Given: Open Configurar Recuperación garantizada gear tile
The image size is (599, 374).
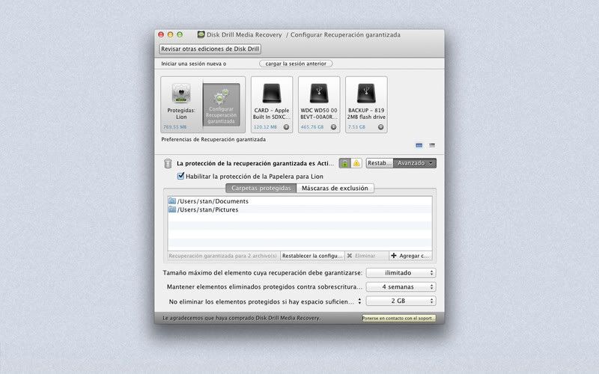Looking at the screenshot, I should pyautogui.click(x=221, y=105).
